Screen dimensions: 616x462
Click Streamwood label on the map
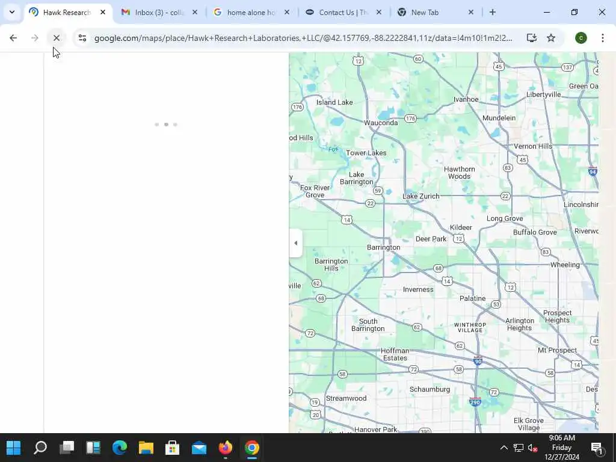tap(346, 398)
